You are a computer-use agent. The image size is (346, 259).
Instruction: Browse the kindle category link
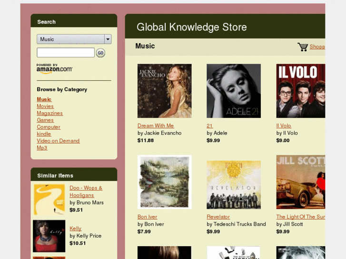pyautogui.click(x=44, y=134)
